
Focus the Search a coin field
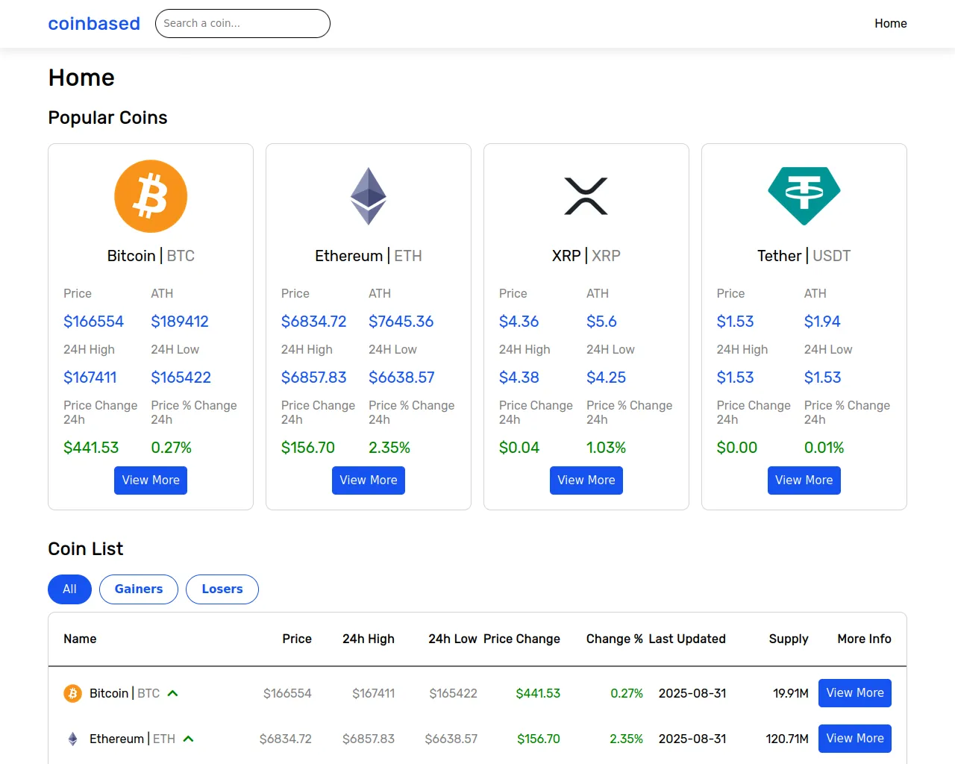[242, 23]
